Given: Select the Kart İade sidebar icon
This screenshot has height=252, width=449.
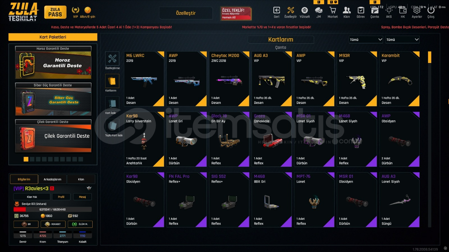Looking at the screenshot, I should pos(112,103).
